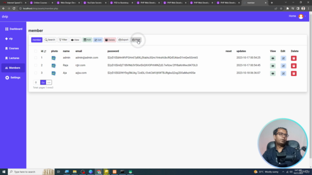Bookmark this page with star icon
Image resolution: width=312 pixels, height=175 pixels.
(281, 9)
